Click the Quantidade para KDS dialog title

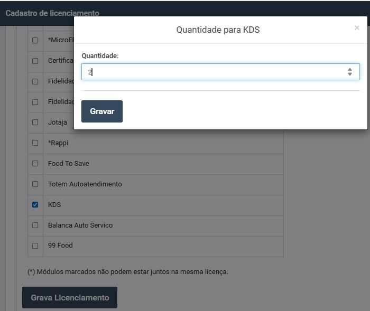[x=218, y=30]
